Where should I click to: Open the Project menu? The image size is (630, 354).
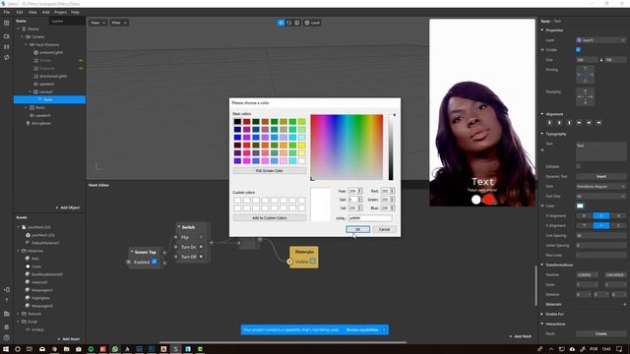click(x=60, y=12)
